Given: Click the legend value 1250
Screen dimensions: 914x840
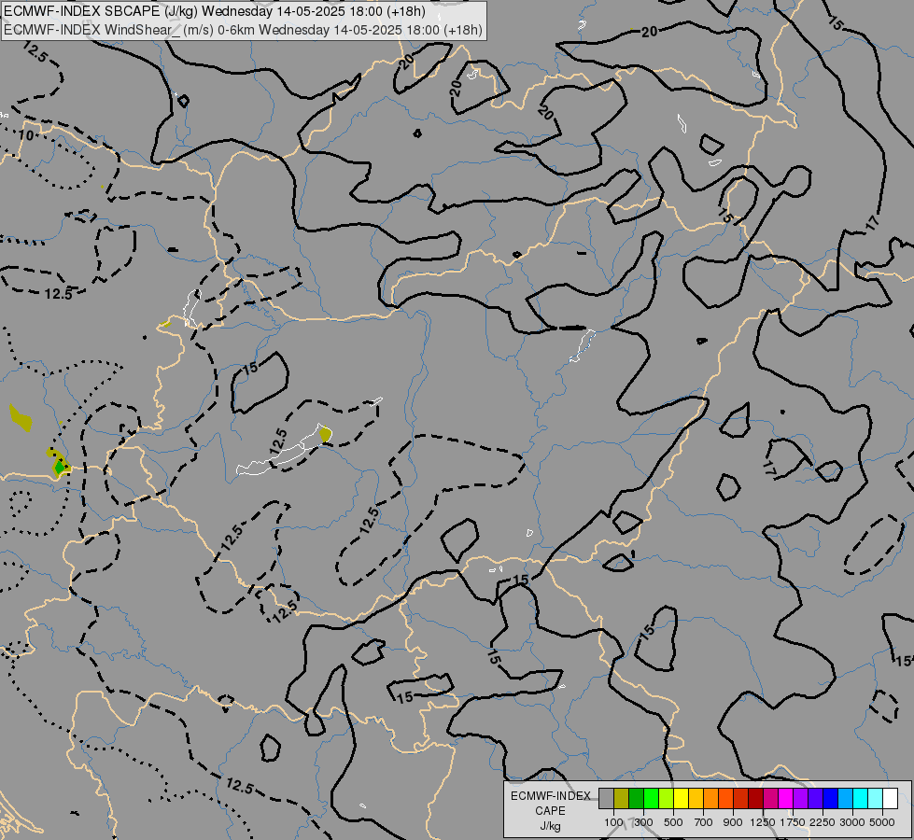Looking at the screenshot, I should click(763, 822).
